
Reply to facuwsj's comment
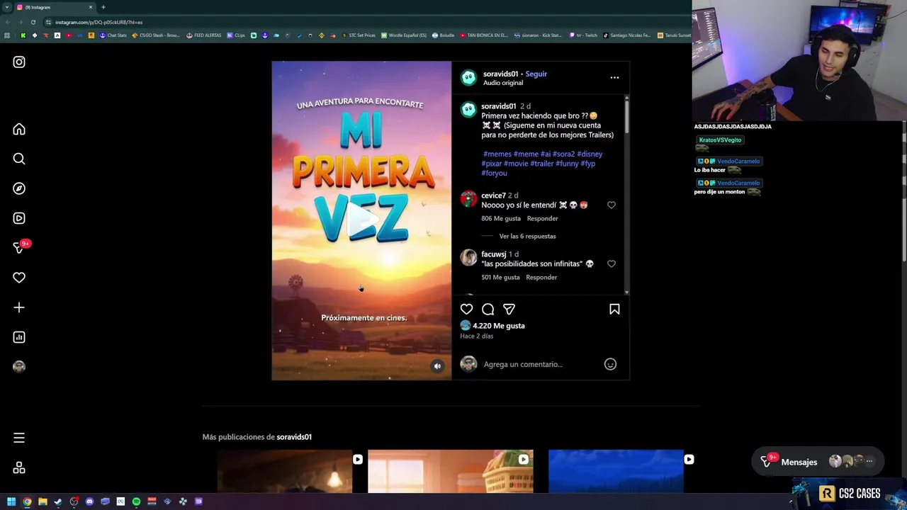coord(541,277)
